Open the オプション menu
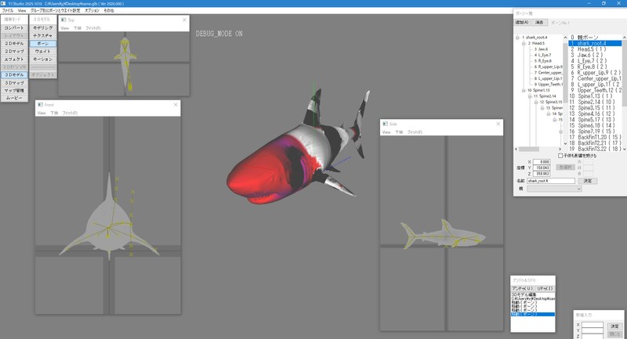 pos(92,10)
